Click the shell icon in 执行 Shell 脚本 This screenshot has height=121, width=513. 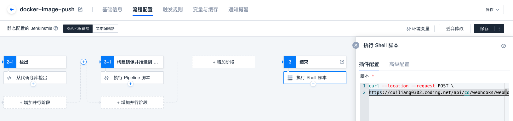(290, 78)
